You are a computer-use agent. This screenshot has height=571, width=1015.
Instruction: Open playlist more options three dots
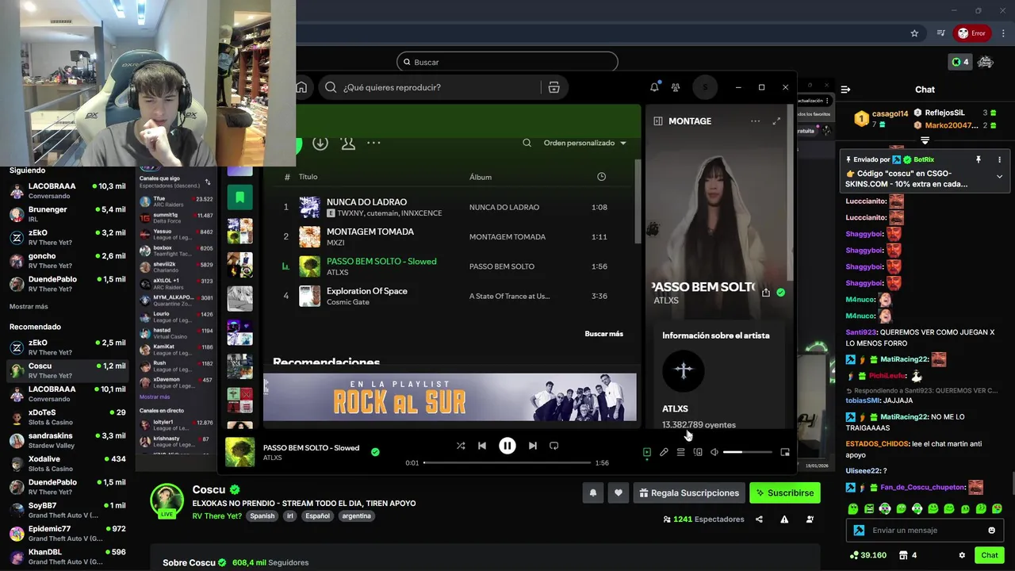point(373,143)
